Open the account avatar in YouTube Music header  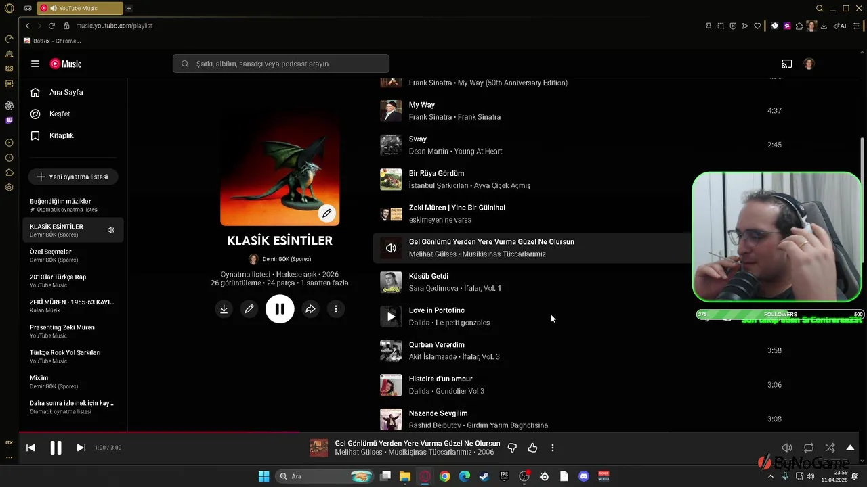[809, 64]
